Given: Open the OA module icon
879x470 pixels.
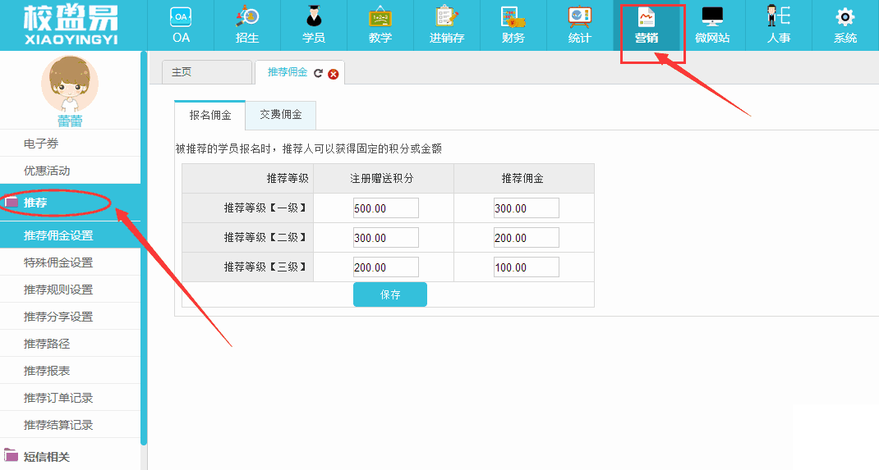Looking at the screenshot, I should (181, 25).
